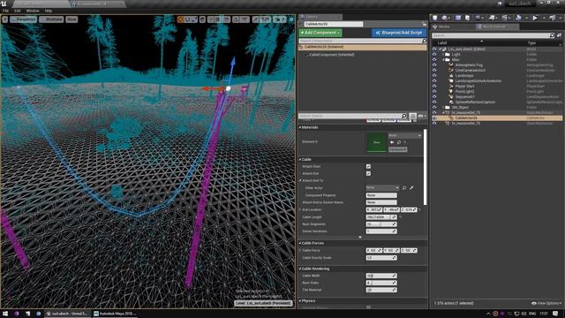The width and height of the screenshot is (565, 318).
Task: Click the Num Segments value slider field
Action: tap(380, 224)
